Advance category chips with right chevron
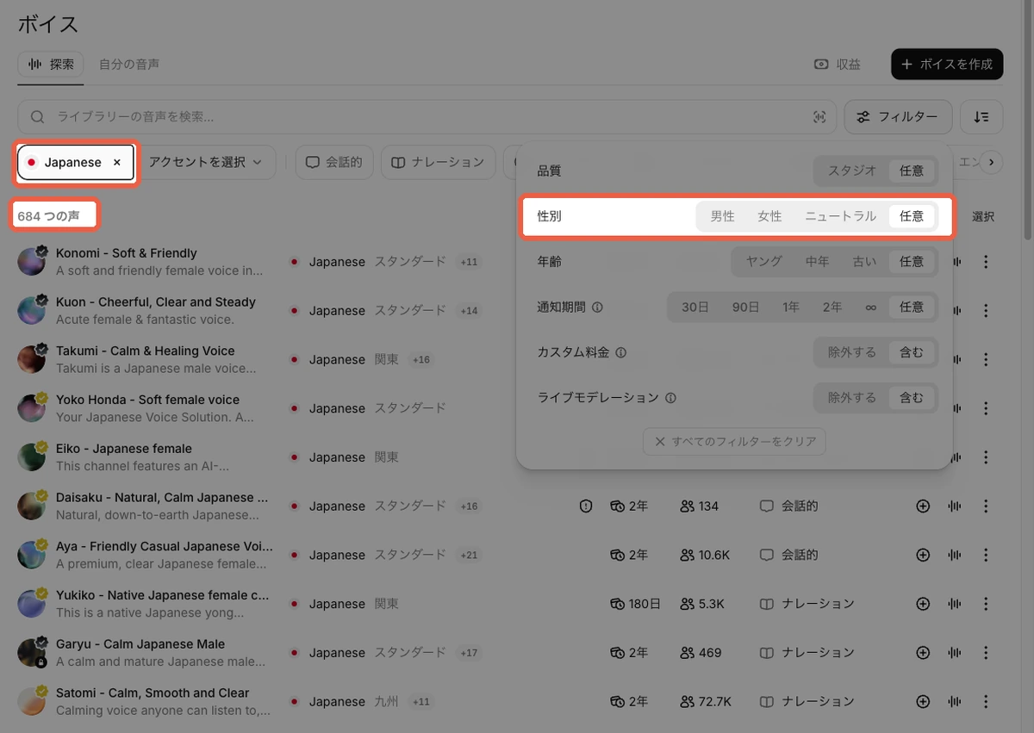Image resolution: width=1034 pixels, height=733 pixels. 992,162
